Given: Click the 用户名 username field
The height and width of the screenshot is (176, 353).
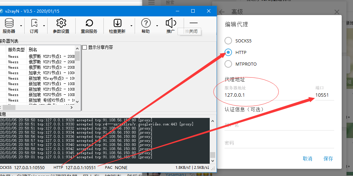Looking at the screenshot, I should pos(279,125).
